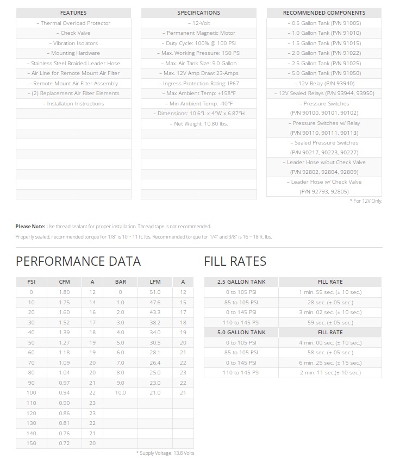This screenshot has height=463, width=400.
Task: Click the FEATURES table header
Action: 73,12
